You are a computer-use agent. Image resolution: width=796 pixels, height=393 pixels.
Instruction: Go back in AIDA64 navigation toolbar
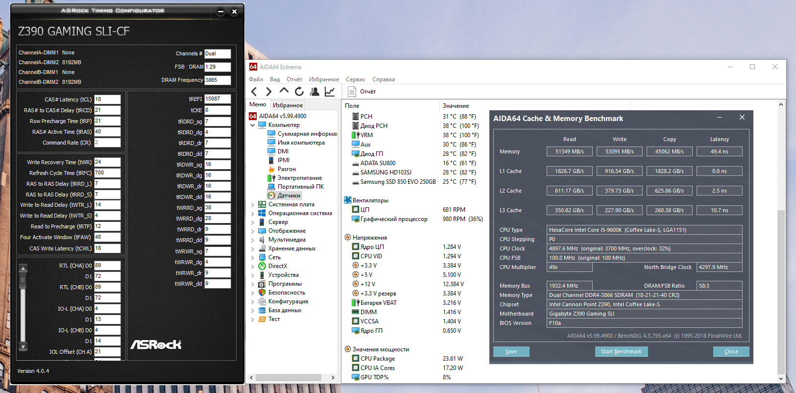tap(254, 92)
